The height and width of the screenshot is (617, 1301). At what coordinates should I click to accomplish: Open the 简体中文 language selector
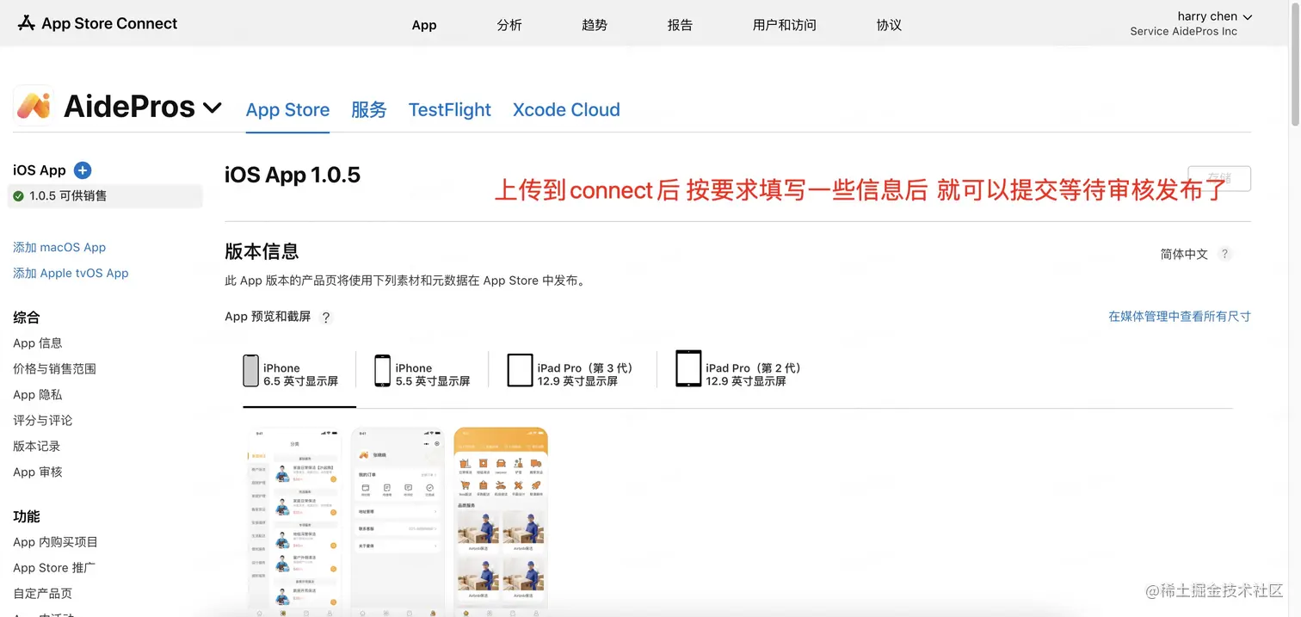pos(1184,254)
